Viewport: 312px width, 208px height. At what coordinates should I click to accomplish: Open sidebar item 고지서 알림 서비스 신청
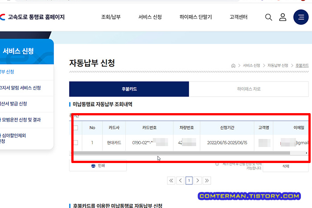(x=20, y=88)
